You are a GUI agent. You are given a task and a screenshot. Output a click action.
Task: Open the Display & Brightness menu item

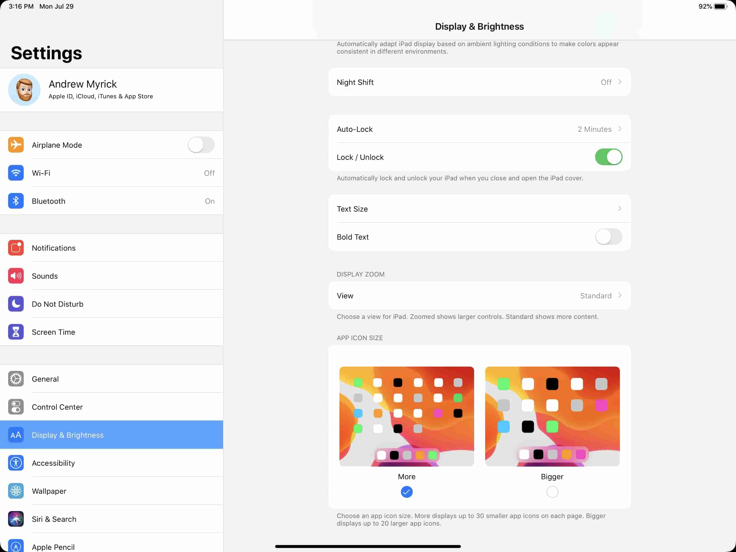point(111,434)
